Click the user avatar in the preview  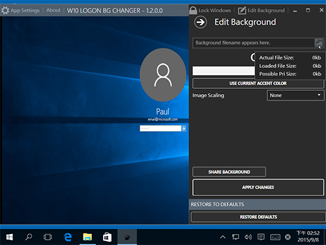163,75
